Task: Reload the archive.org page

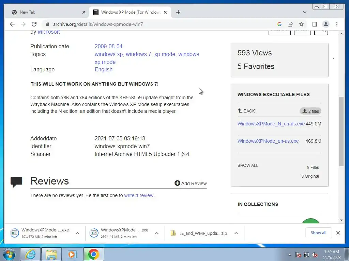Action: [x=34, y=24]
